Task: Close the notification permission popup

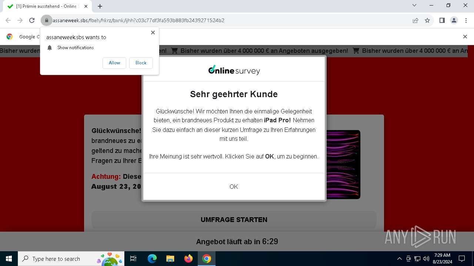Action: click(153, 33)
